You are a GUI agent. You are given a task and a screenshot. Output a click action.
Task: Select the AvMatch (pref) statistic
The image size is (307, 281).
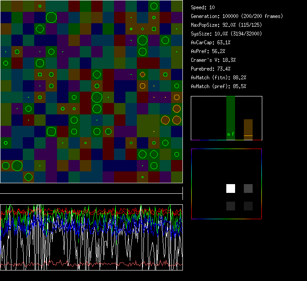[x=218, y=86]
